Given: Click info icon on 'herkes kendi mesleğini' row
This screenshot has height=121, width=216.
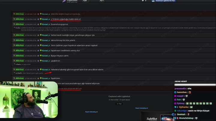Looking at the screenshot, I should 38,35.
